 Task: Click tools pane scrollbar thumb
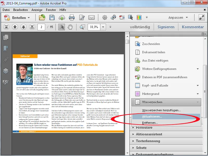tap(205, 92)
